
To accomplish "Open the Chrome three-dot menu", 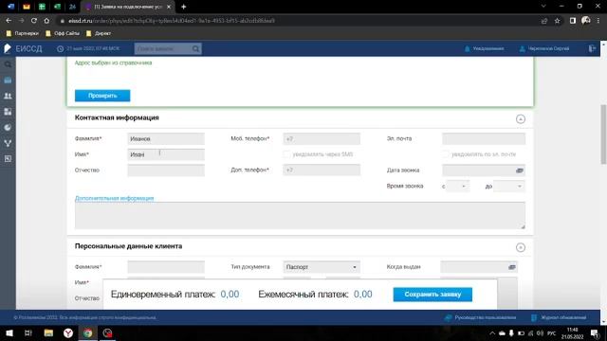I will coord(598,21).
